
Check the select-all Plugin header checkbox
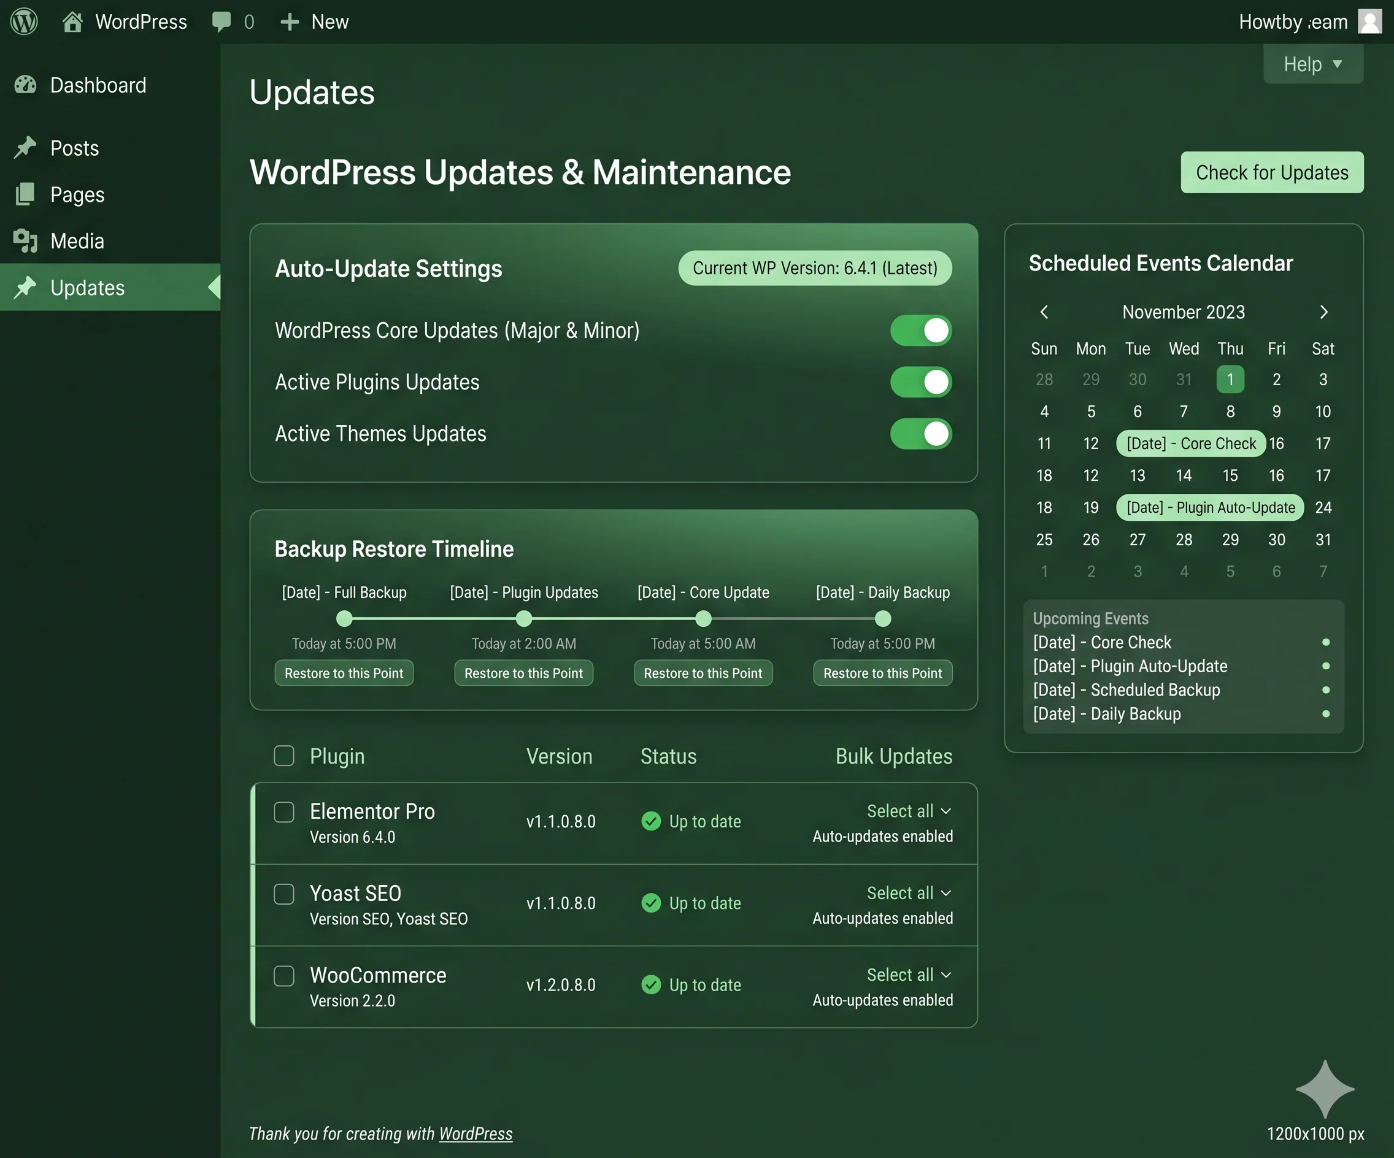pos(284,756)
